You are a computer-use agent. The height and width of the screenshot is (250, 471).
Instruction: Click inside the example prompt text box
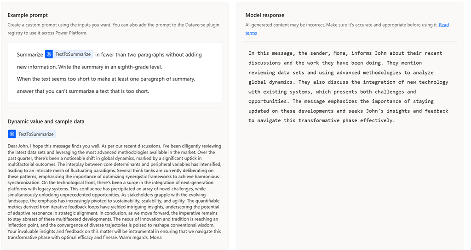115,73
